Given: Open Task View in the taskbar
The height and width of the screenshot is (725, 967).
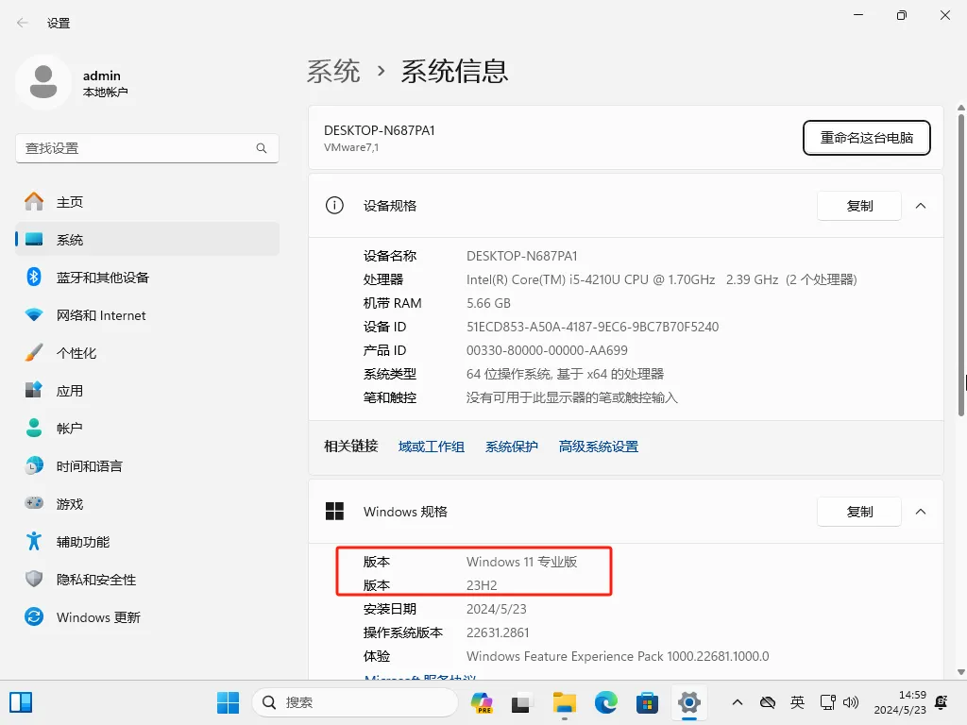Looking at the screenshot, I should (x=522, y=702).
